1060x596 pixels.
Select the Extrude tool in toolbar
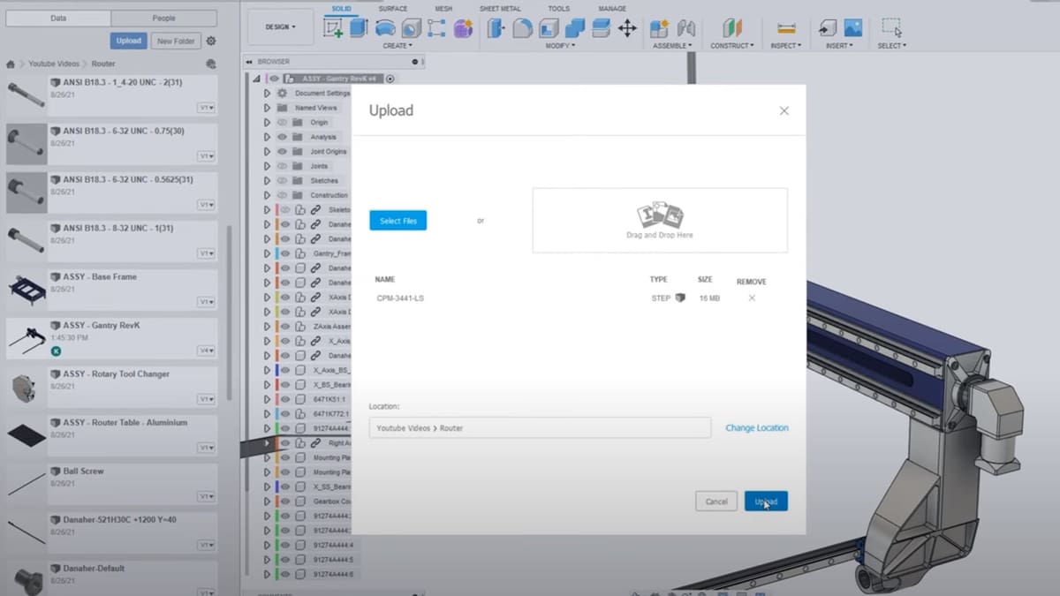click(x=359, y=28)
